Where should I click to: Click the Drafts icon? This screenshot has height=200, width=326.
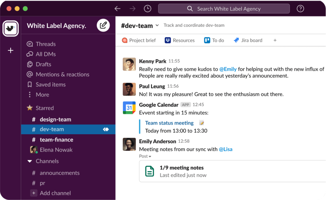[x=30, y=64]
